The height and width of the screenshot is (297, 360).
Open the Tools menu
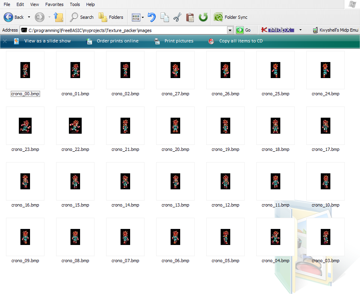click(x=75, y=4)
